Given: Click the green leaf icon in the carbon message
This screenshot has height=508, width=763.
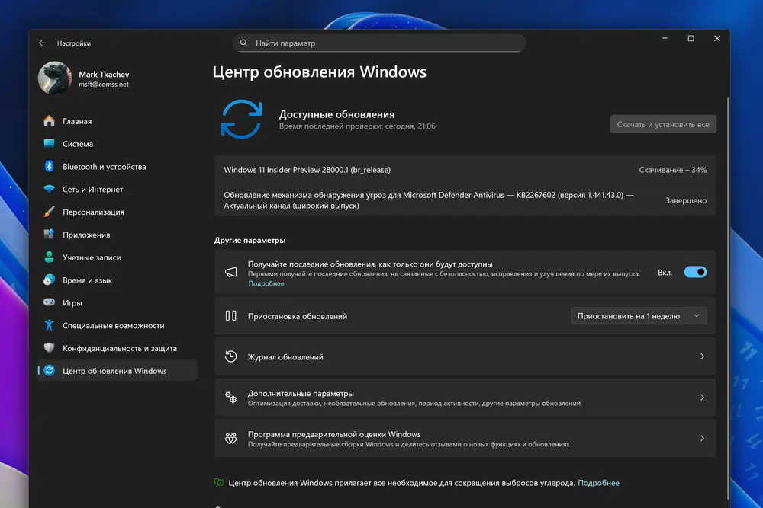Looking at the screenshot, I should pos(220,482).
